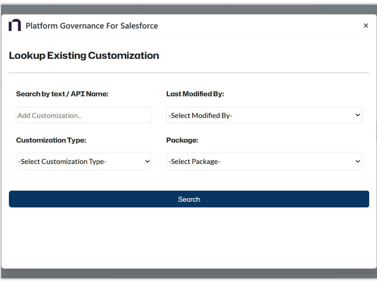Click the Package dropdown chevron icon

point(357,161)
